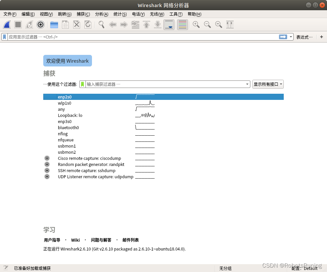Screen dimensions: 327x272
Task: Select the any interface row
Action: pos(163,109)
